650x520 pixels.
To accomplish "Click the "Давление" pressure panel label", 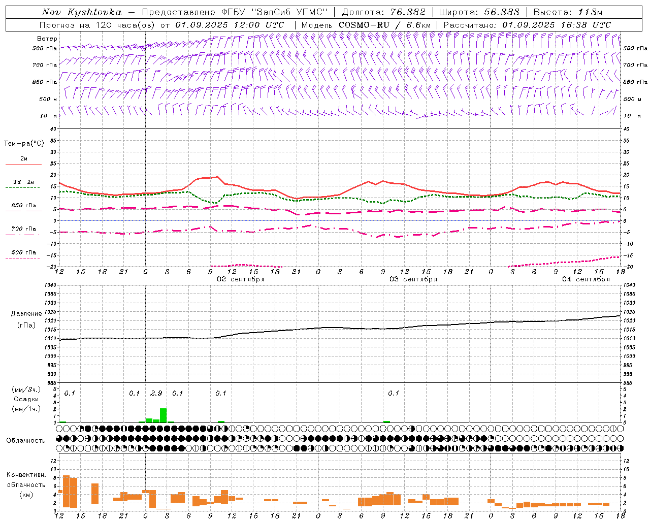I will [x=26, y=314].
